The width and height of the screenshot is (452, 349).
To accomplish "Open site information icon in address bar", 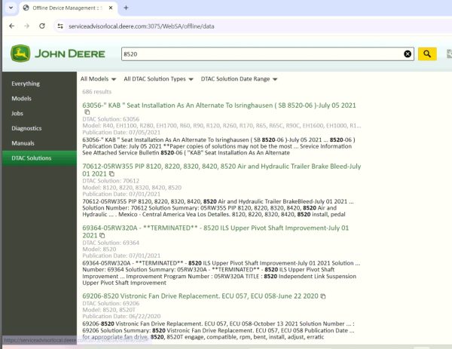I will pyautogui.click(x=60, y=26).
